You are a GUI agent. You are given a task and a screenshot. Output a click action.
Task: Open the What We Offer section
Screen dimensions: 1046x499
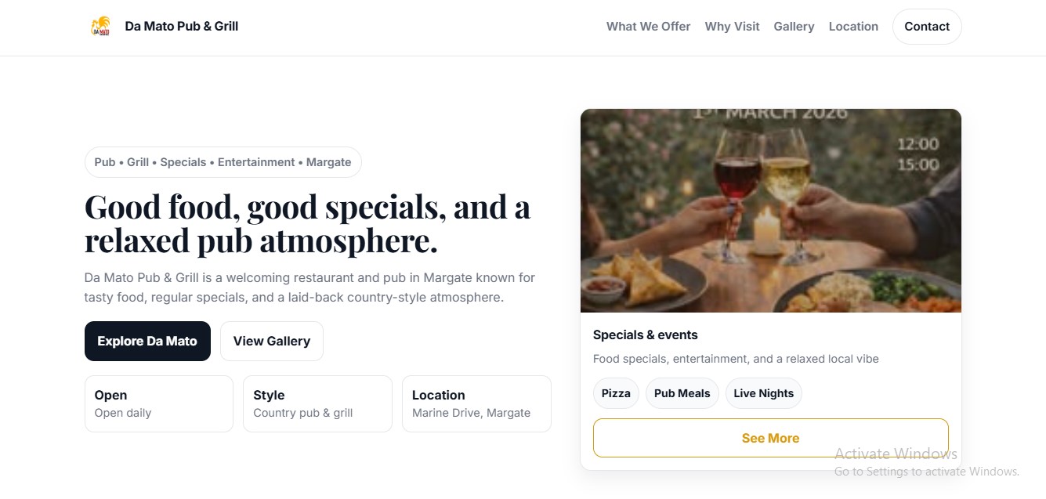coord(648,27)
